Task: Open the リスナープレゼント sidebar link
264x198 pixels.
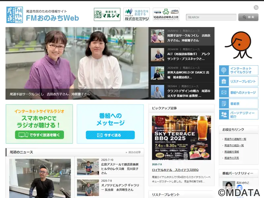Action: tap(239, 81)
